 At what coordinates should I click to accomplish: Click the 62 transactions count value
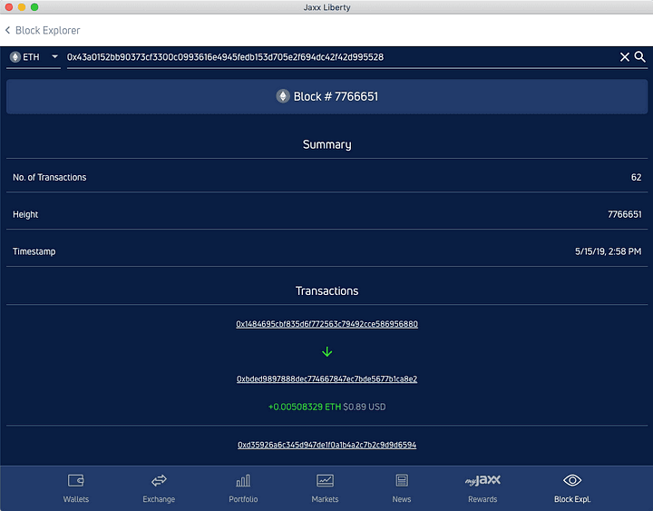pyautogui.click(x=636, y=177)
